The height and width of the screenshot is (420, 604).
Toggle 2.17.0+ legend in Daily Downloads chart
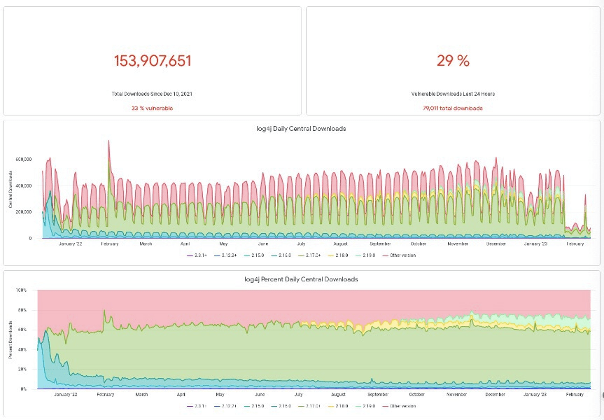click(309, 255)
